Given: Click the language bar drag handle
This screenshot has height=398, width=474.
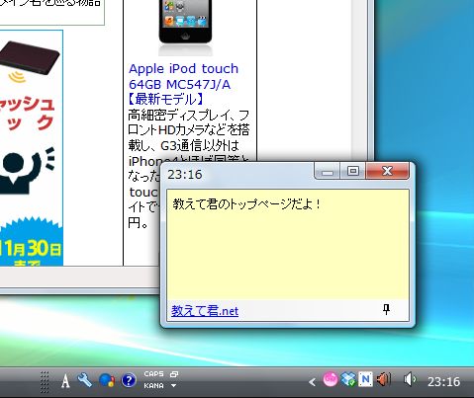Looking at the screenshot, I should pos(45,382).
